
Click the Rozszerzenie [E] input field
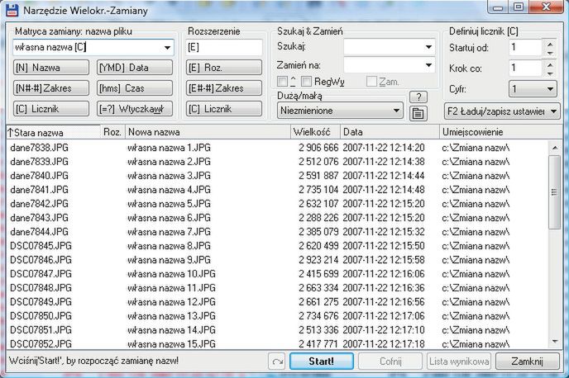(224, 47)
